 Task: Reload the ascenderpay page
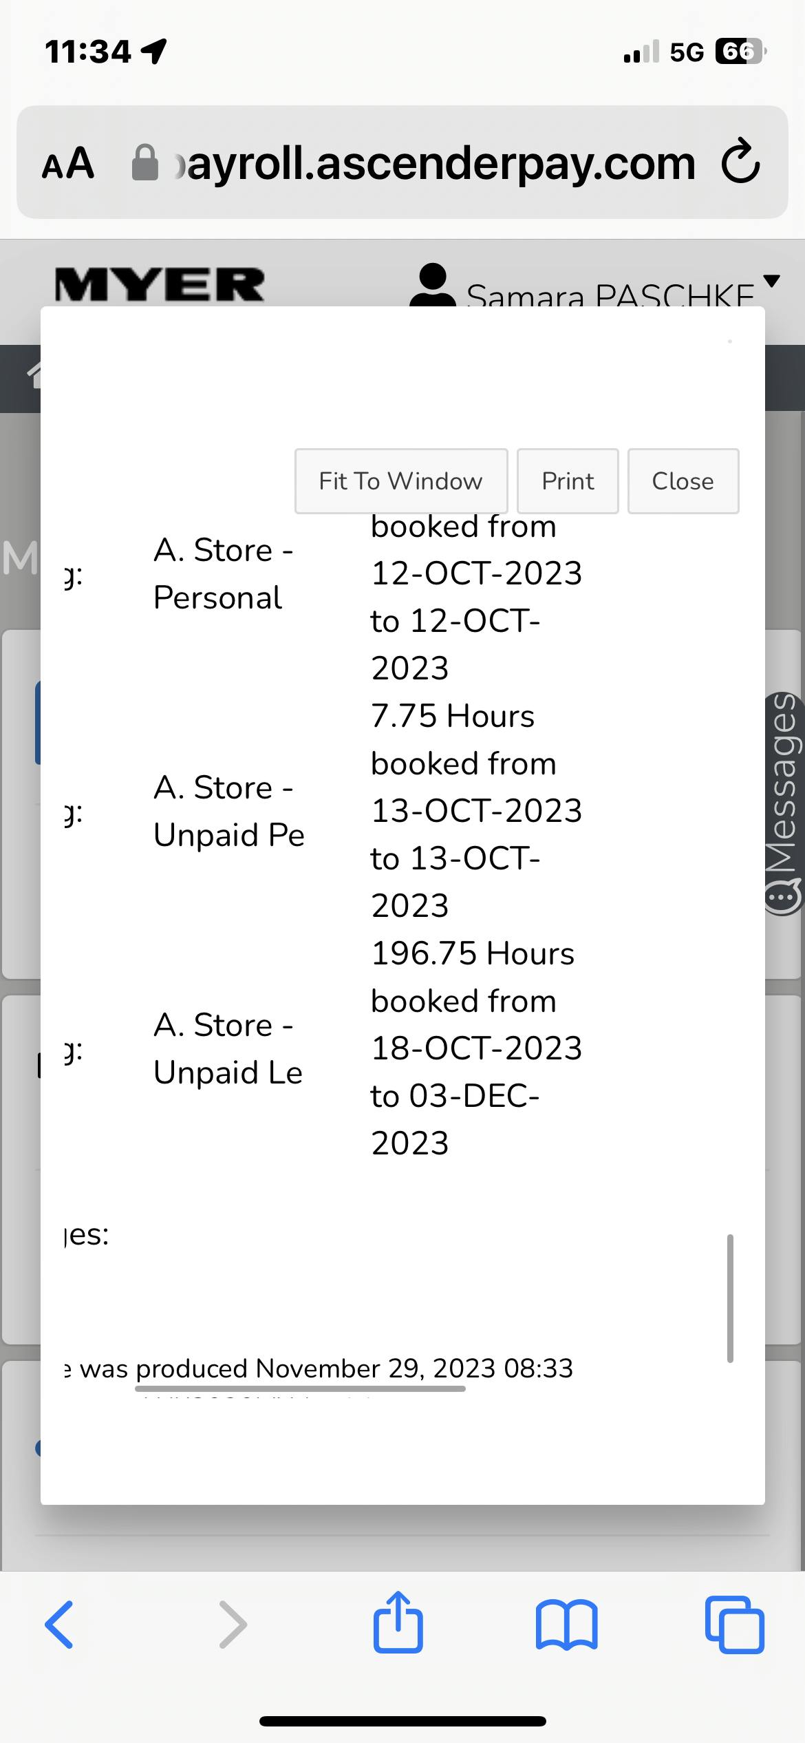pyautogui.click(x=740, y=162)
